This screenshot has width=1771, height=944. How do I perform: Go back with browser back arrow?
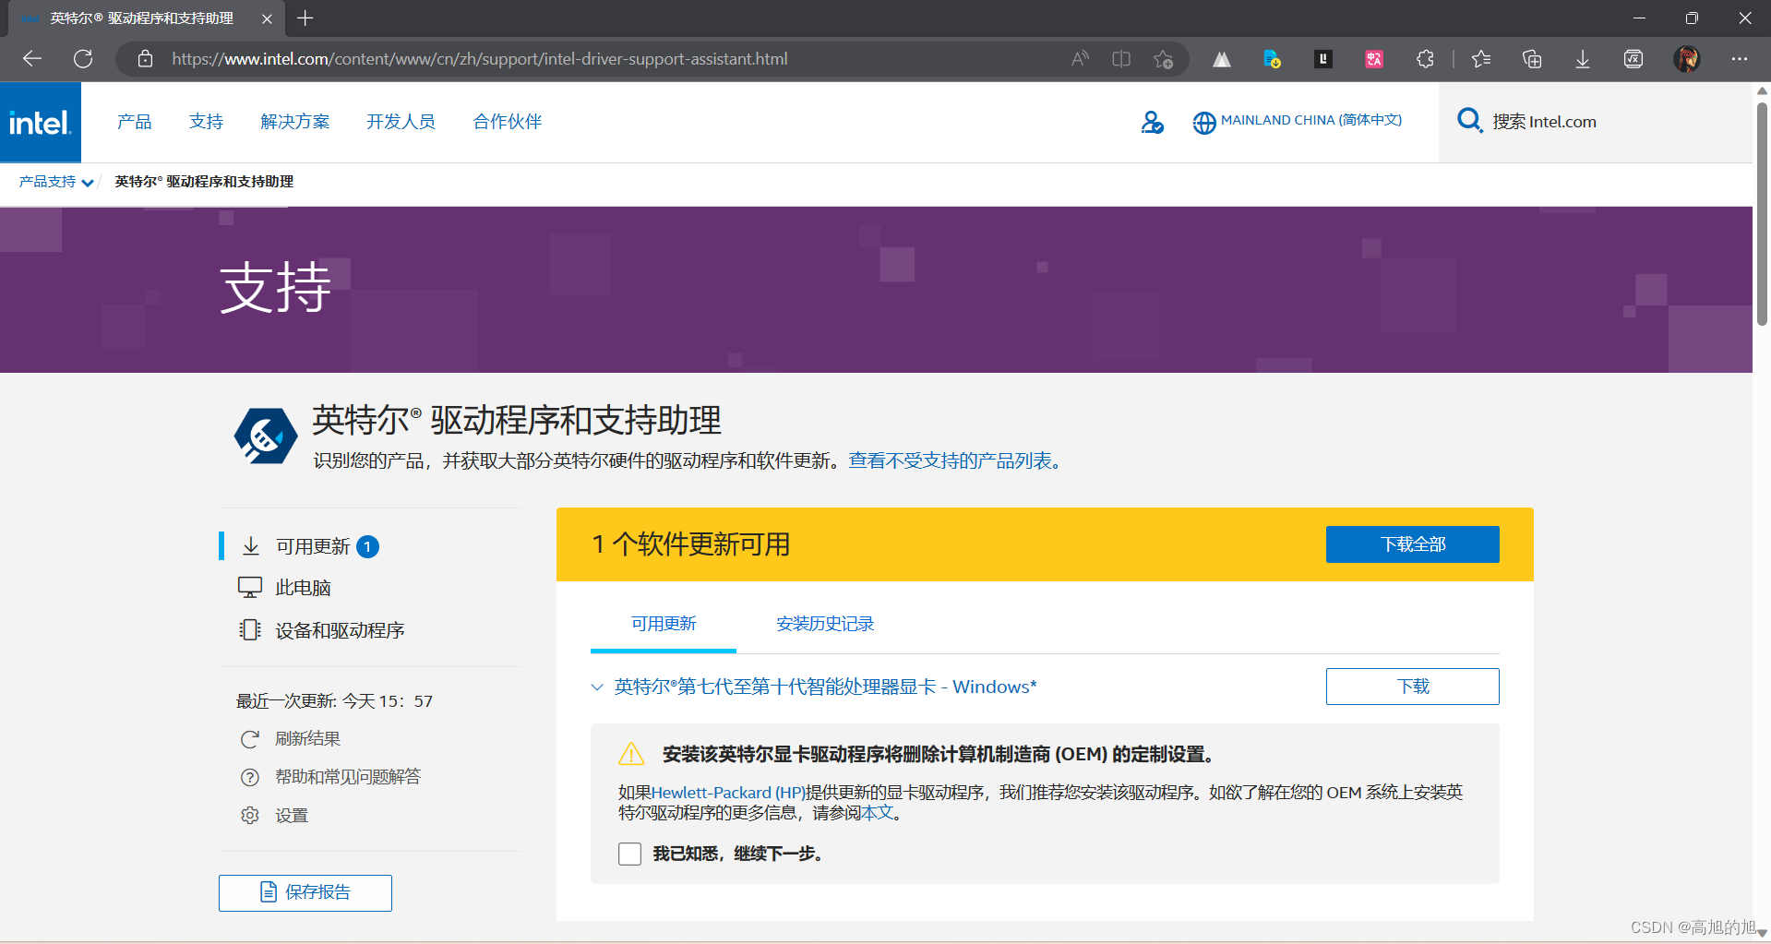32,59
